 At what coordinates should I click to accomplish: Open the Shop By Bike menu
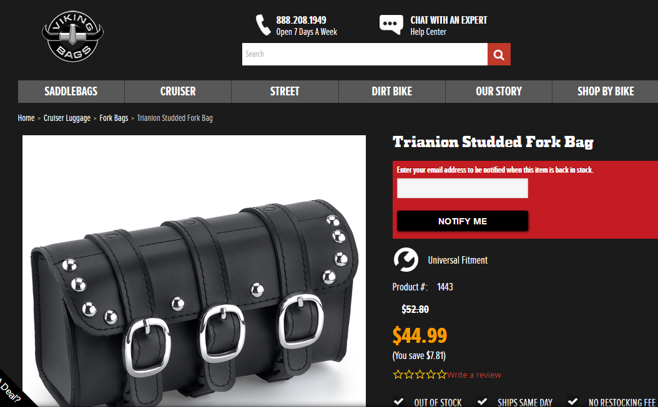(606, 92)
